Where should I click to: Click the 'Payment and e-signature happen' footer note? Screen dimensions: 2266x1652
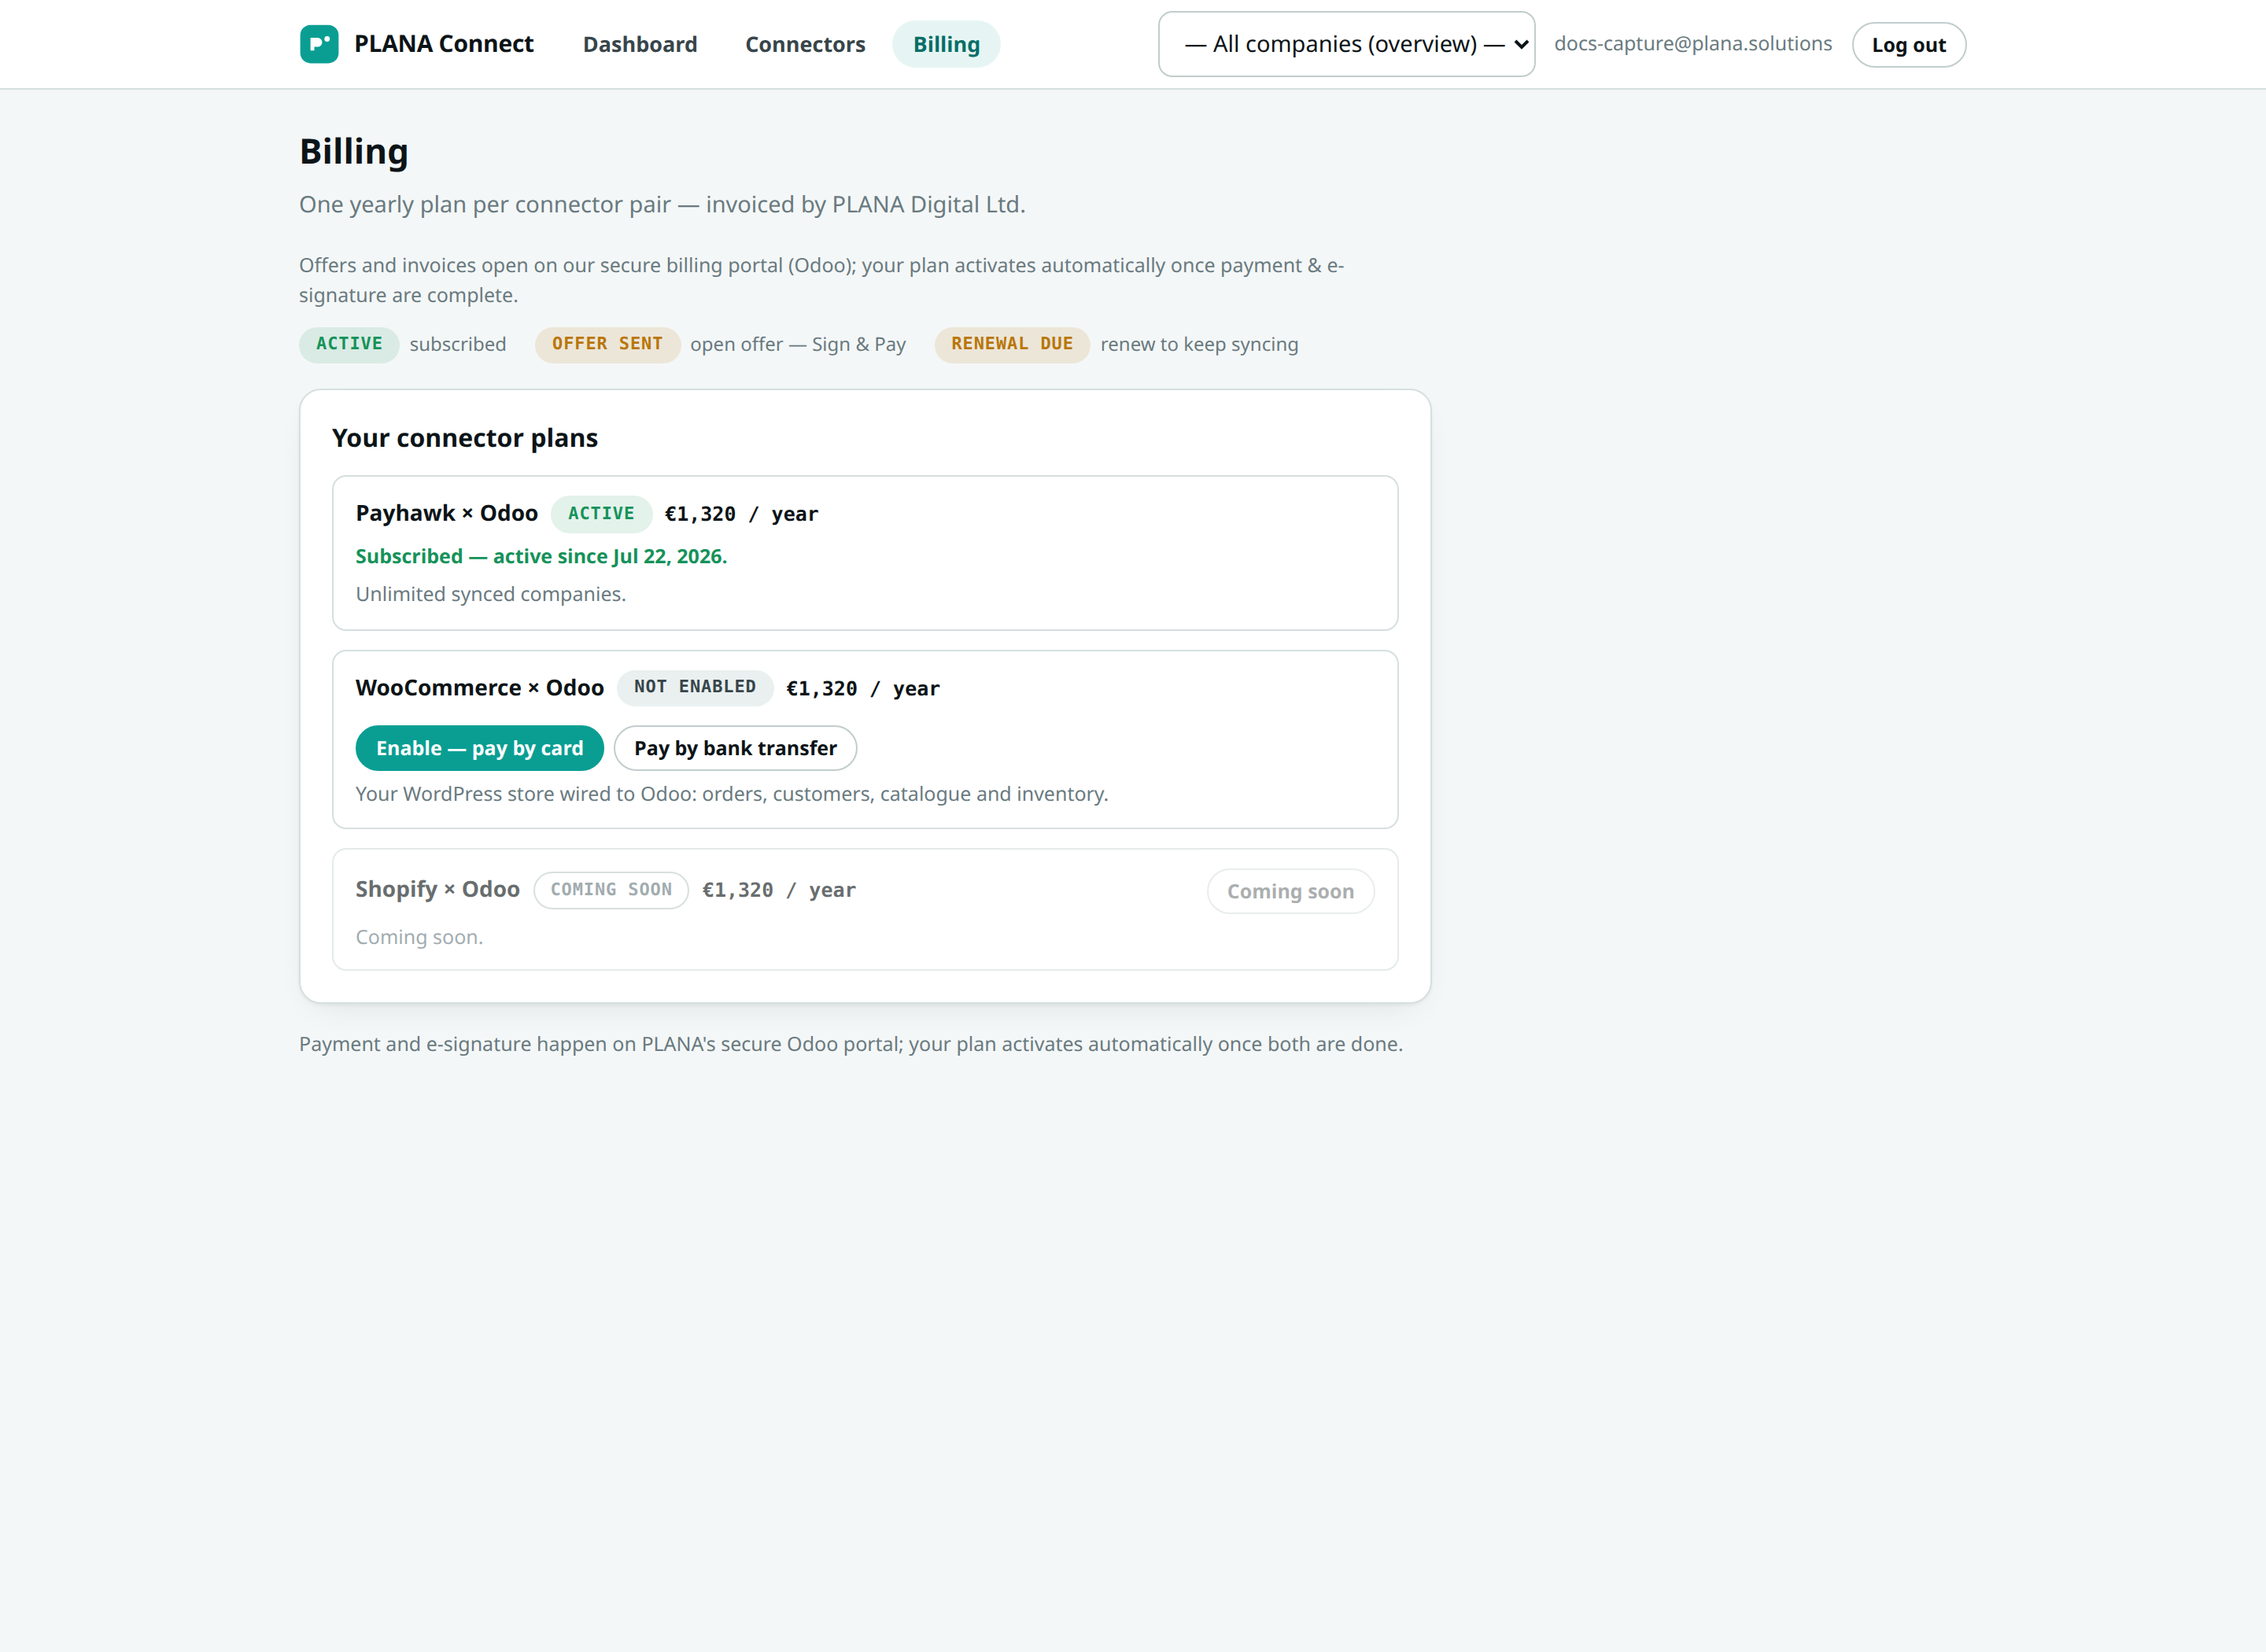[x=851, y=1044]
